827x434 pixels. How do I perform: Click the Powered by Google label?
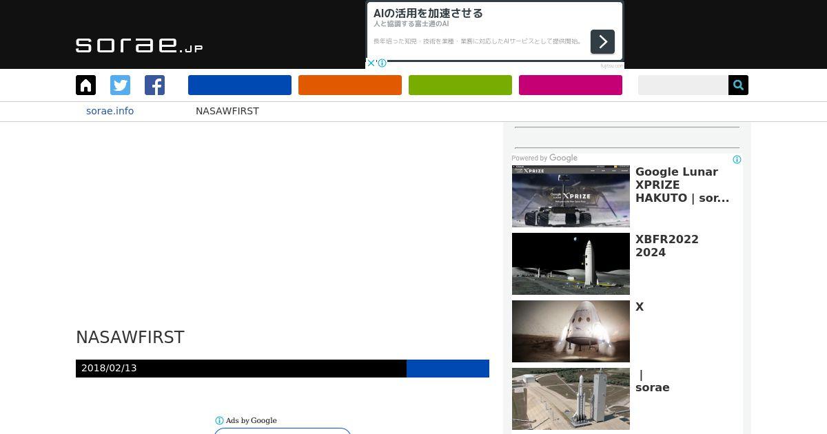point(544,158)
